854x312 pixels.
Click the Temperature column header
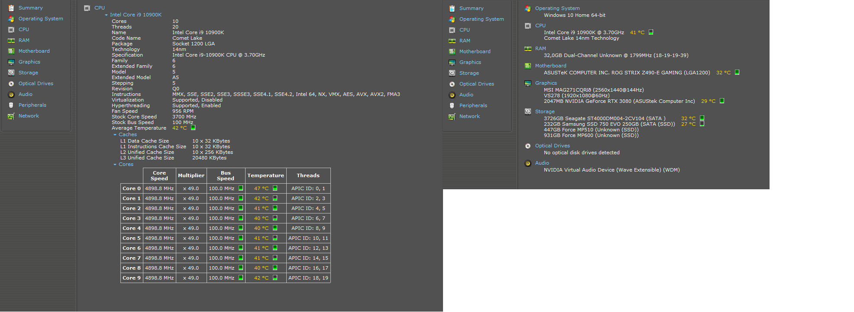[266, 175]
